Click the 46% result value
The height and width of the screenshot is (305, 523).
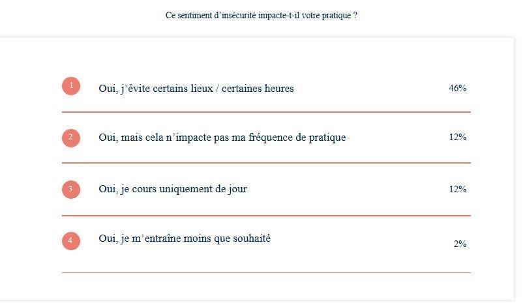pyautogui.click(x=458, y=88)
